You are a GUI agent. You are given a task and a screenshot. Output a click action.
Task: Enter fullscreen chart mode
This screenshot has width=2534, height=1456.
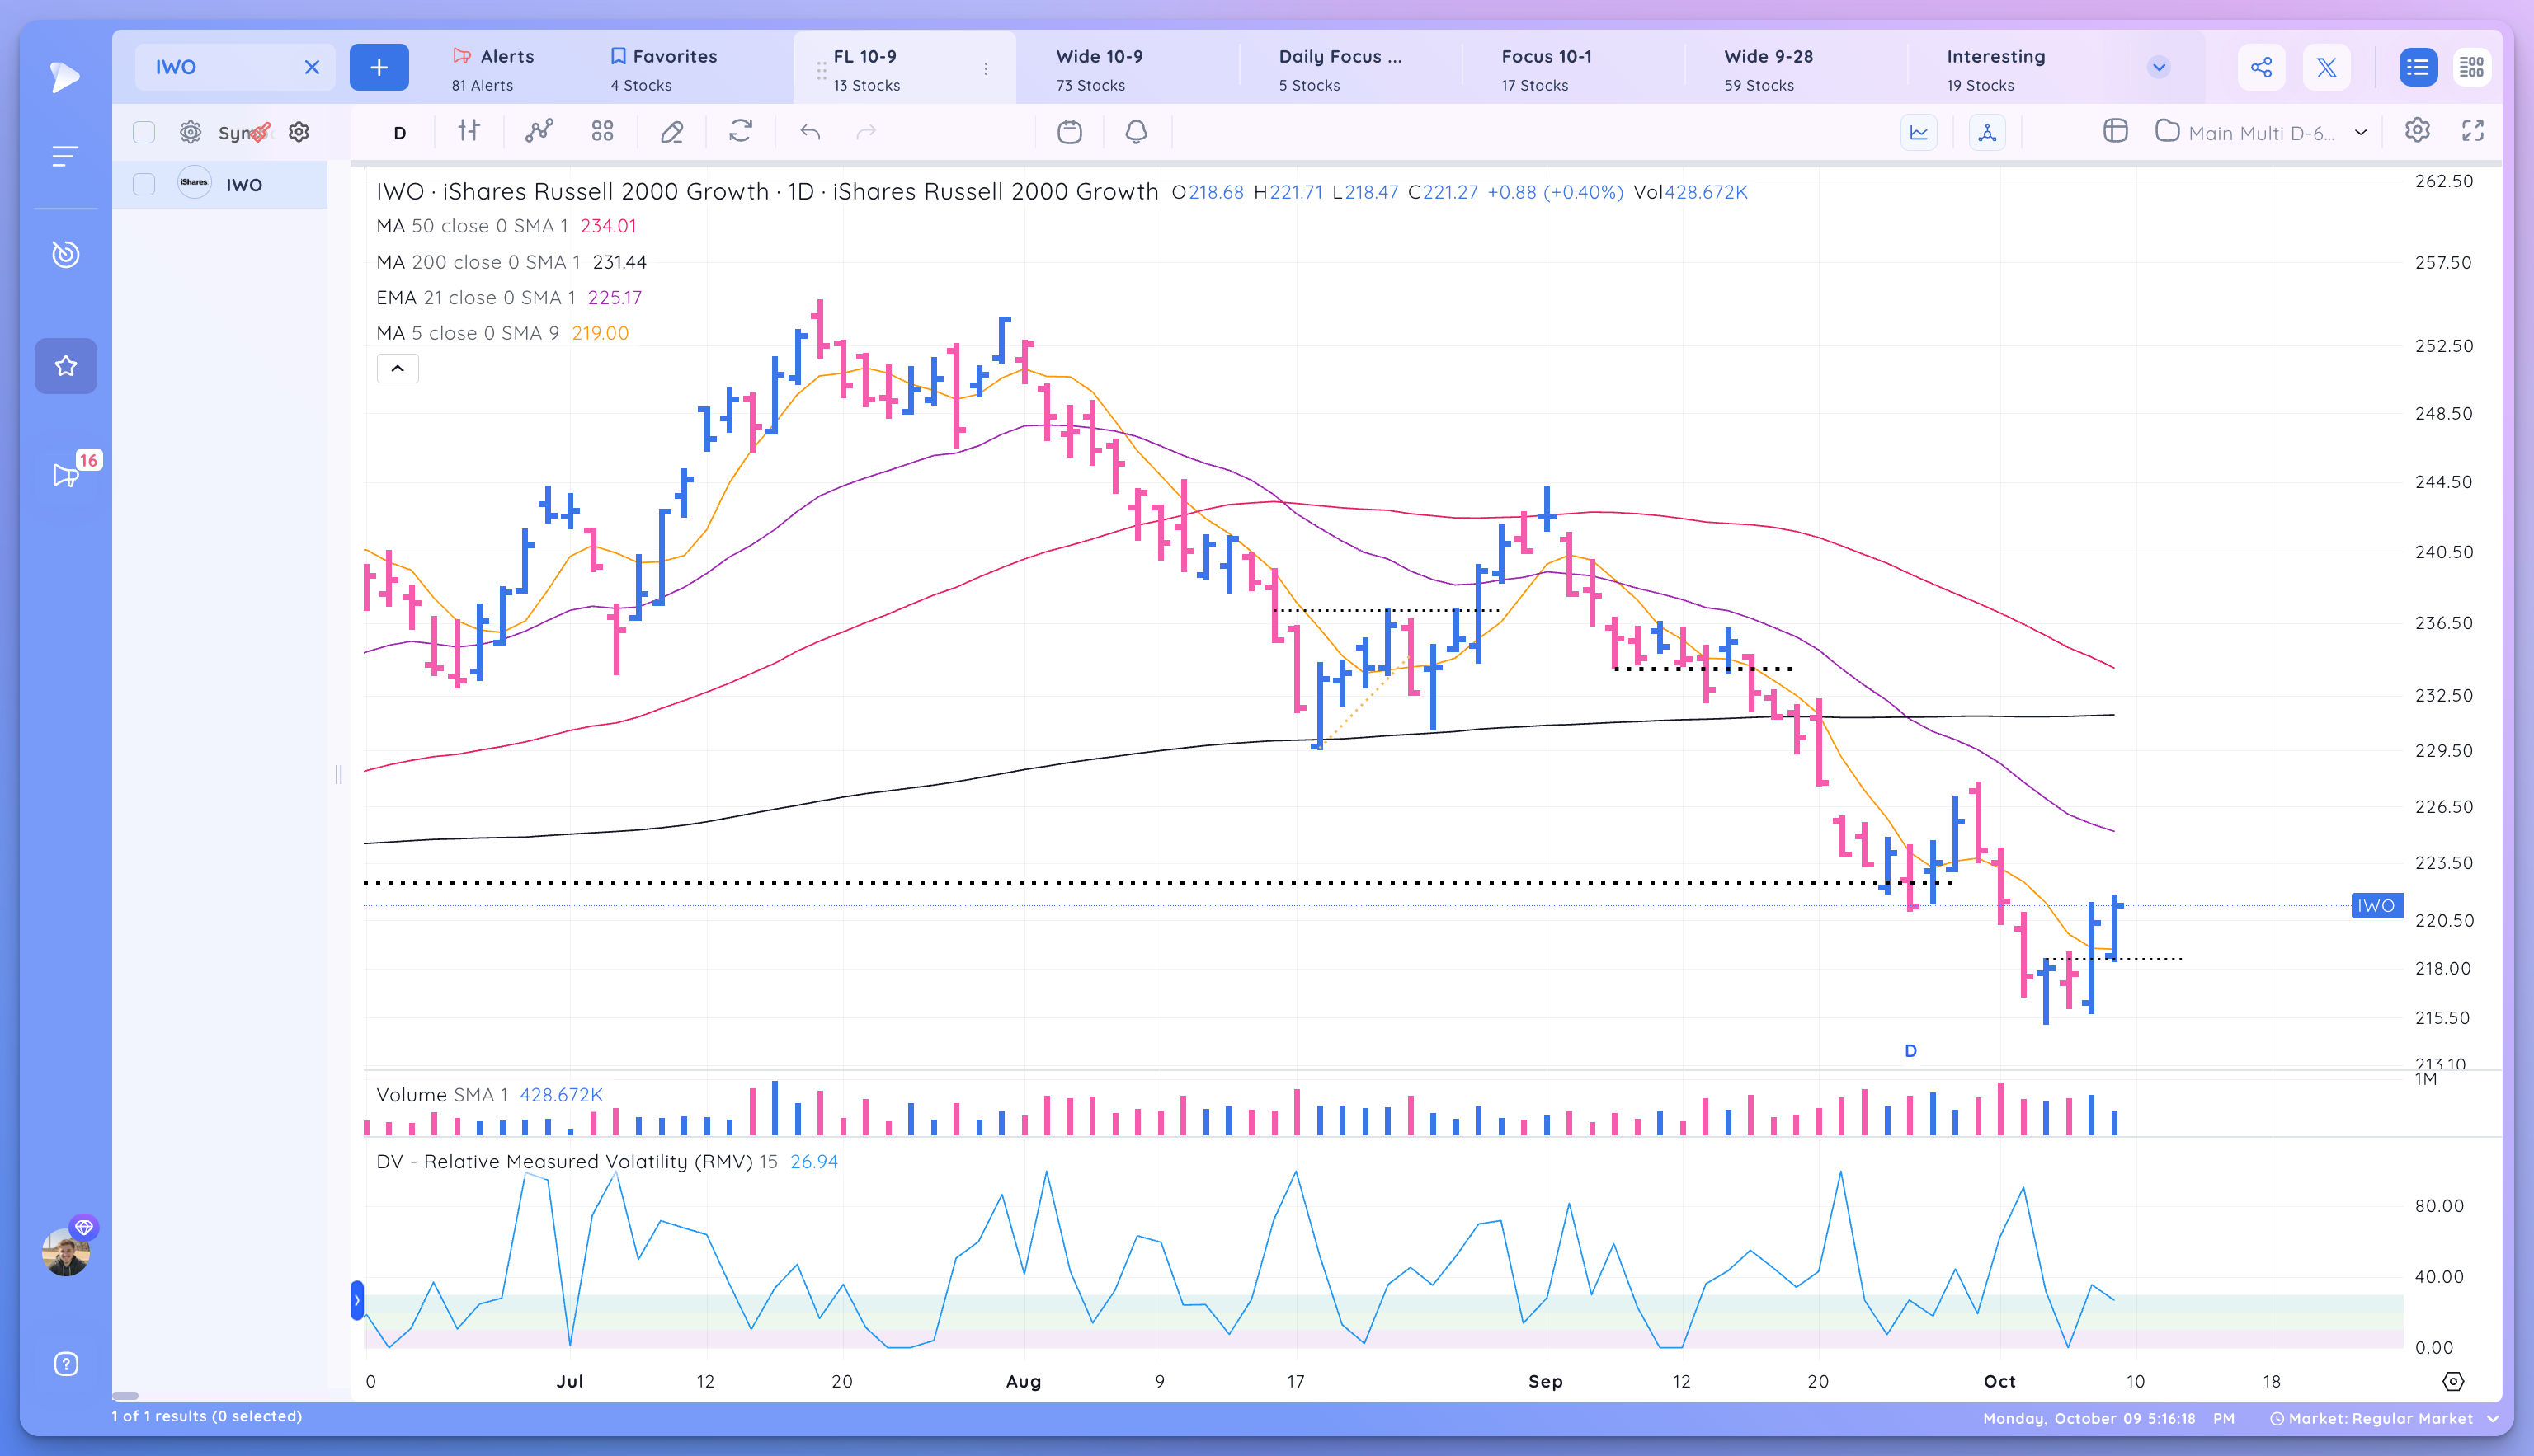tap(2473, 131)
